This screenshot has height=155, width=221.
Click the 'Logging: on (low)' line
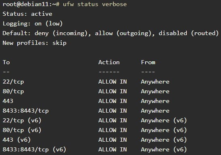tap(33, 23)
